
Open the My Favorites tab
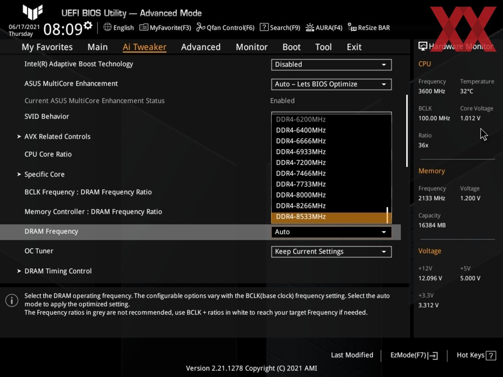point(47,47)
